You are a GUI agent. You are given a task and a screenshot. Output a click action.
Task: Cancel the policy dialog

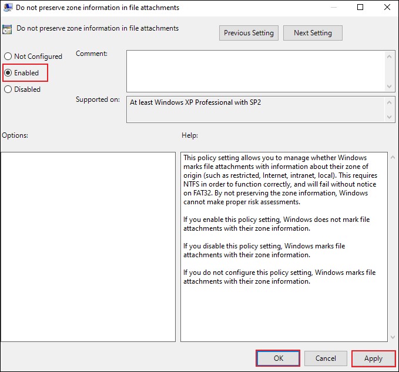(x=326, y=358)
